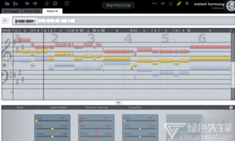
Task: Click the red voice Drift slider knob
Action: (96, 129)
